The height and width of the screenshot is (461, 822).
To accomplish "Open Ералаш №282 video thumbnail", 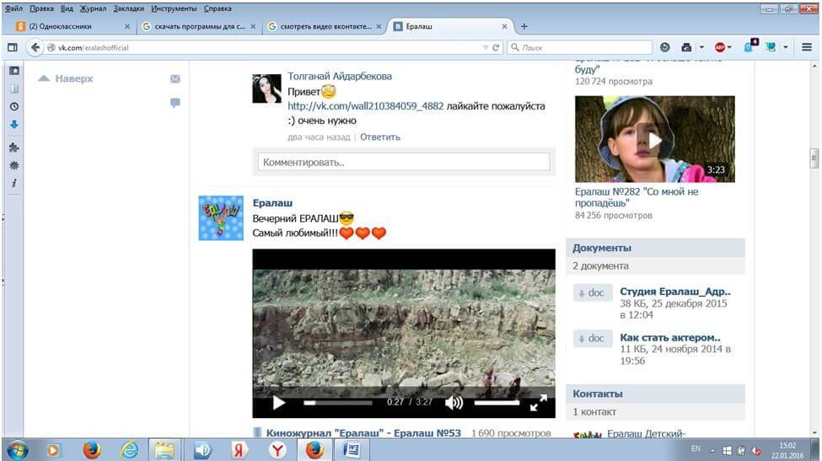I will (654, 138).
